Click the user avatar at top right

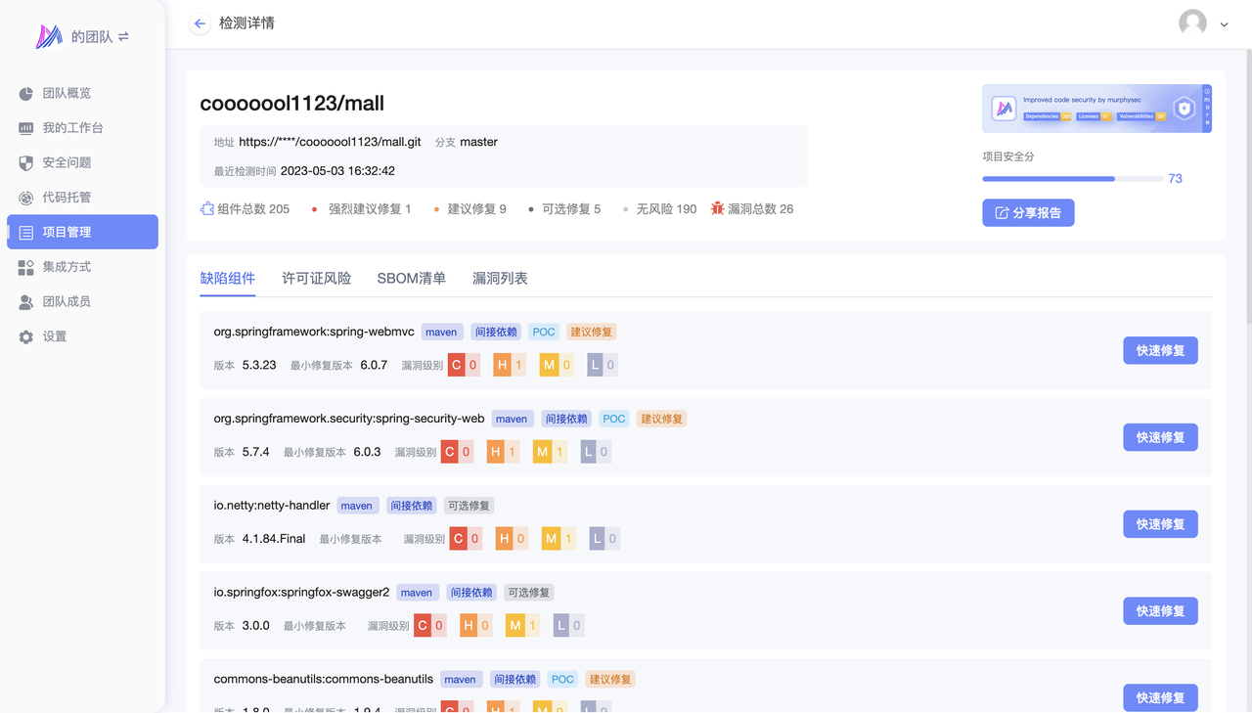pos(1192,22)
